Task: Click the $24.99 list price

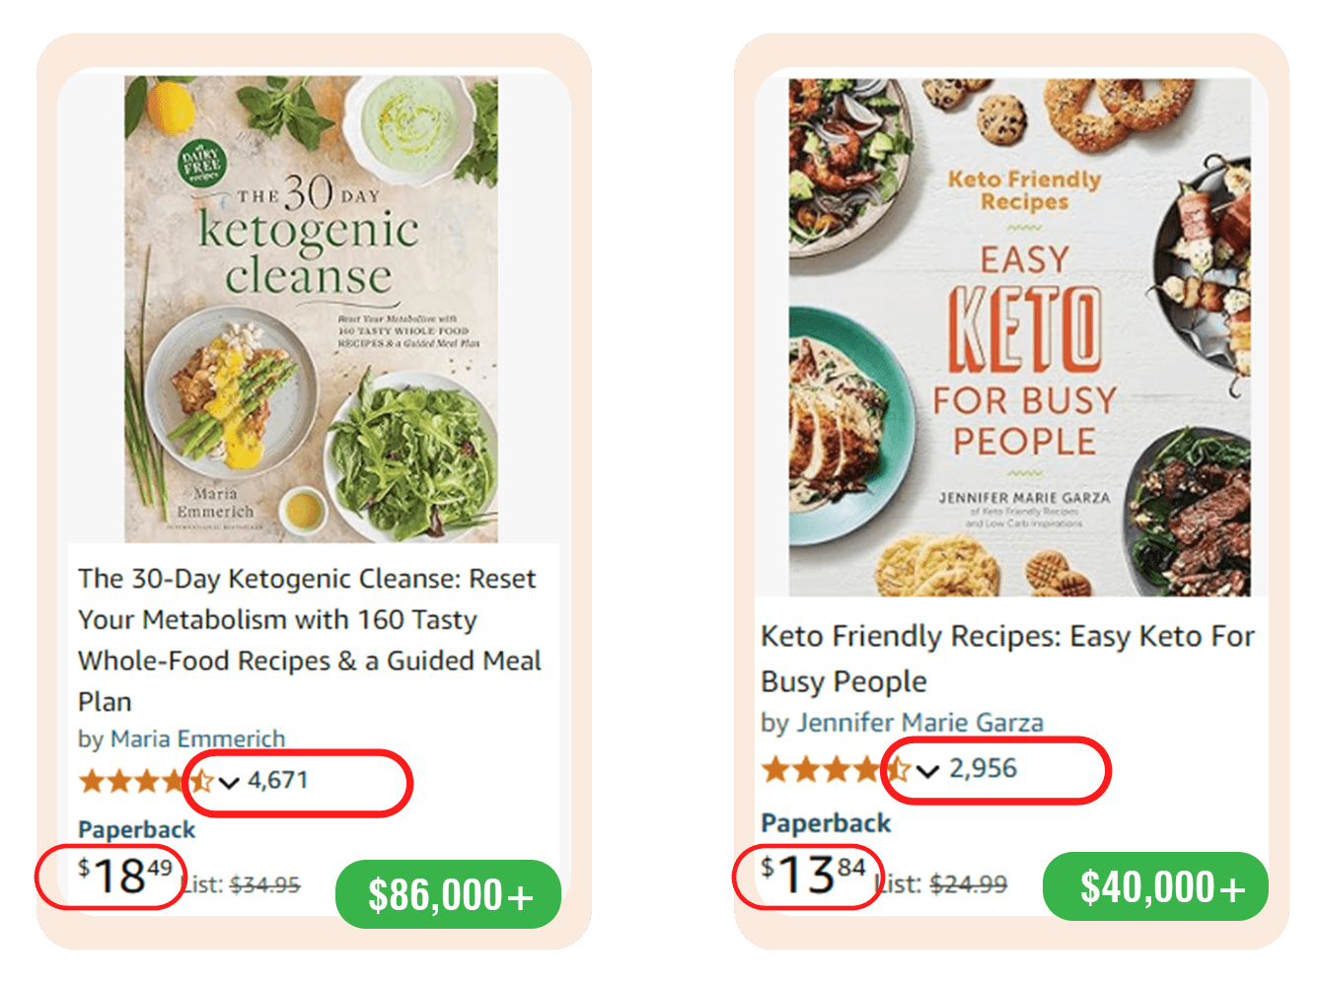Action: point(969,884)
